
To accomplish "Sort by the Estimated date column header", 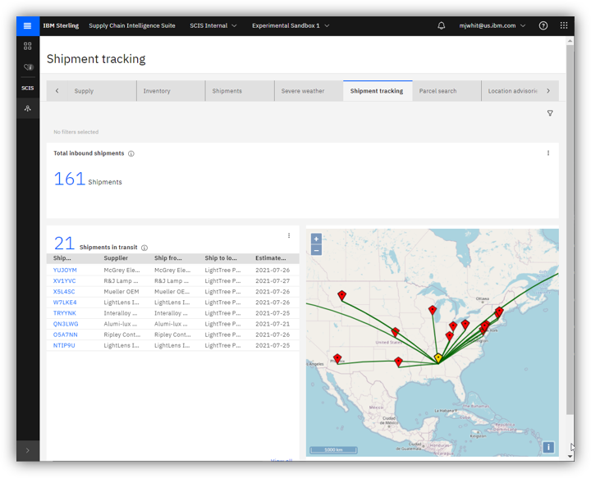I will tap(271, 257).
